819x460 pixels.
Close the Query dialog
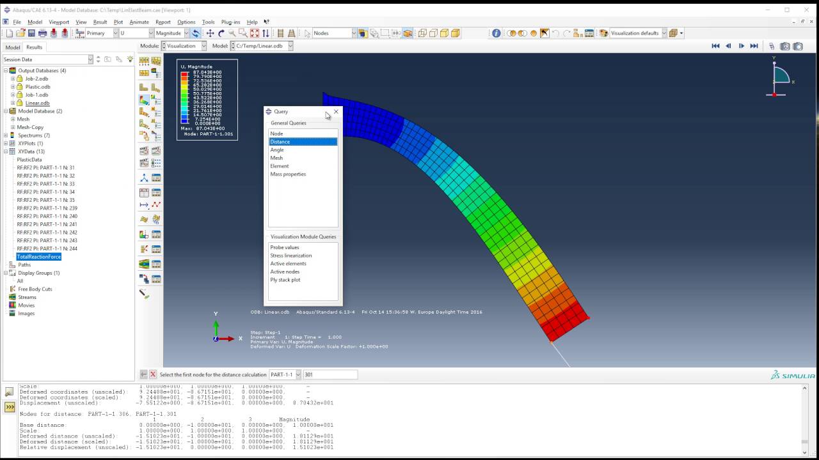click(336, 112)
